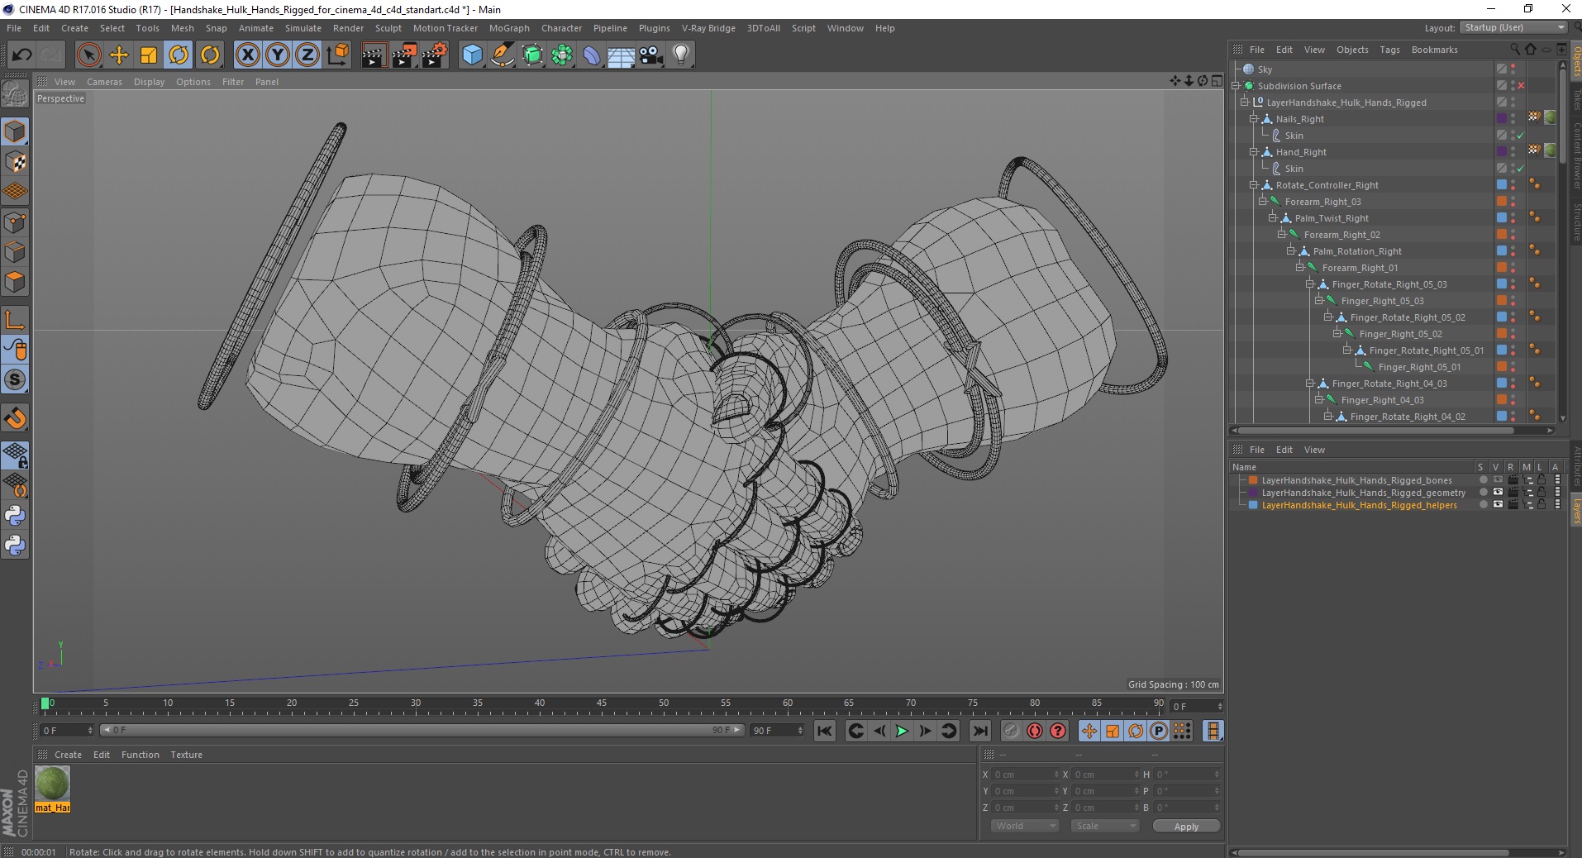1582x858 pixels.
Task: Open the viewport Cameras menu
Action: pos(104,82)
